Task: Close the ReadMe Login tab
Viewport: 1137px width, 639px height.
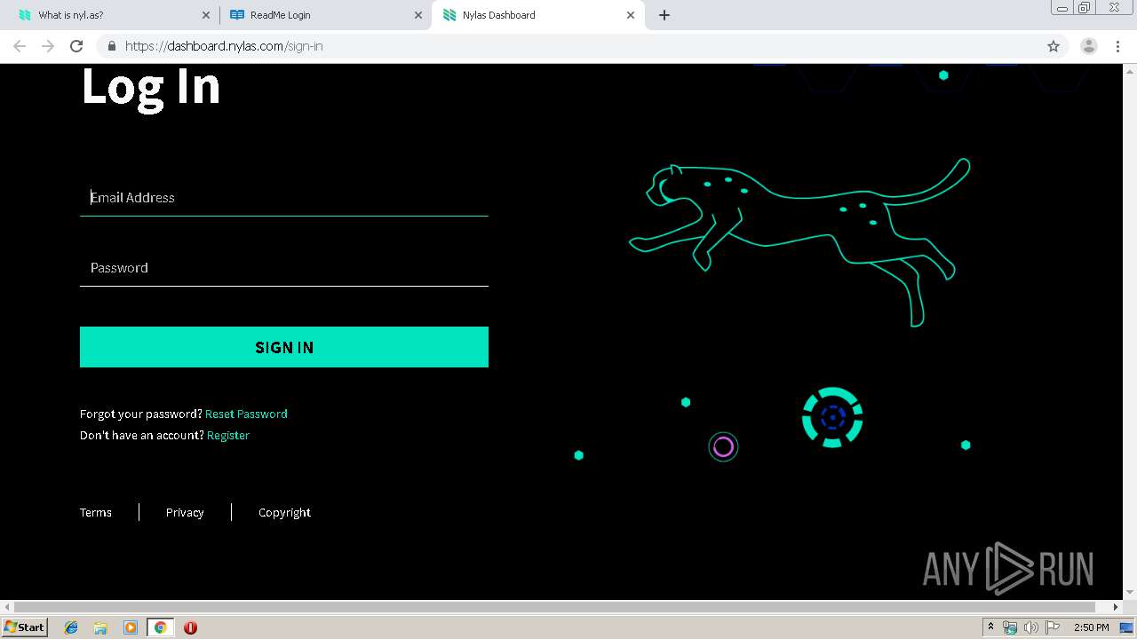Action: [x=418, y=15]
